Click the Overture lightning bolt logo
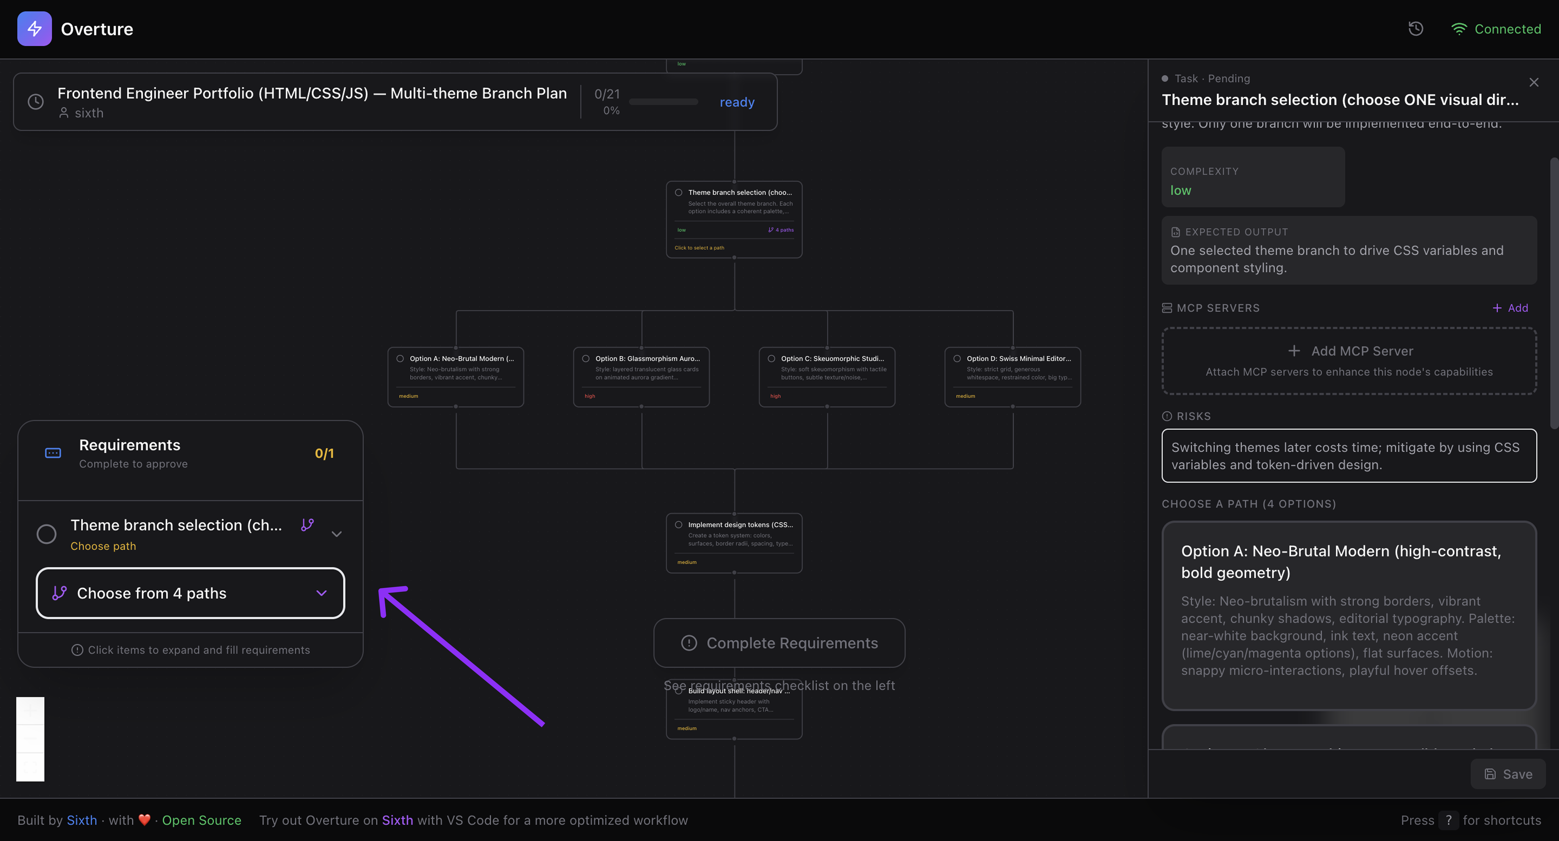 point(34,28)
